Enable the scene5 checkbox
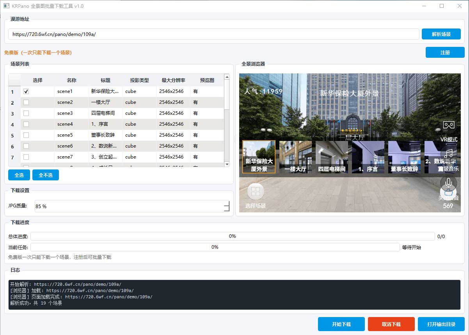The width and height of the screenshot is (469, 335). [x=26, y=135]
